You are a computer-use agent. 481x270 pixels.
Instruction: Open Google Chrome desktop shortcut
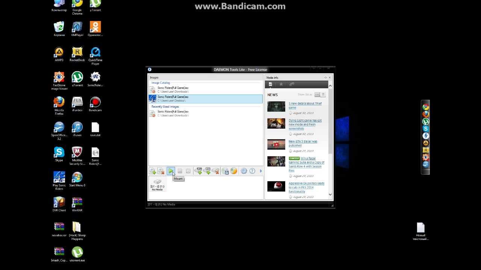[77, 7]
